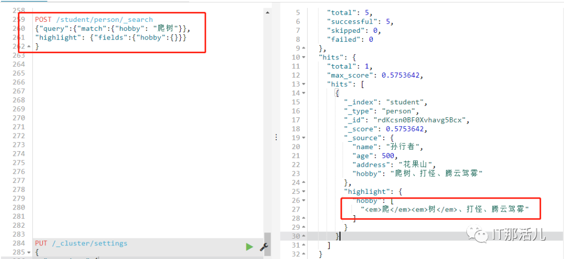Collapse the fold marker at request line 285

(29, 252)
